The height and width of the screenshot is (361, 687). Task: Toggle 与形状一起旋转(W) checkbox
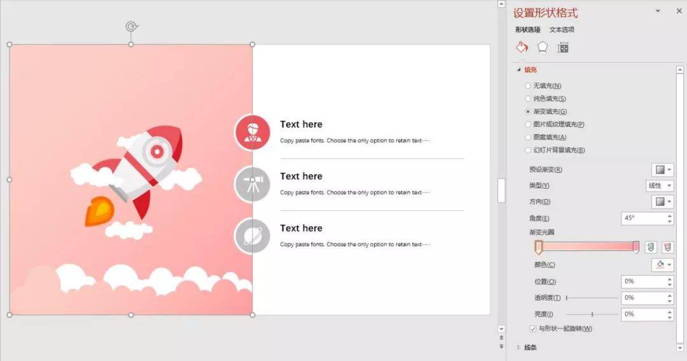click(x=533, y=329)
